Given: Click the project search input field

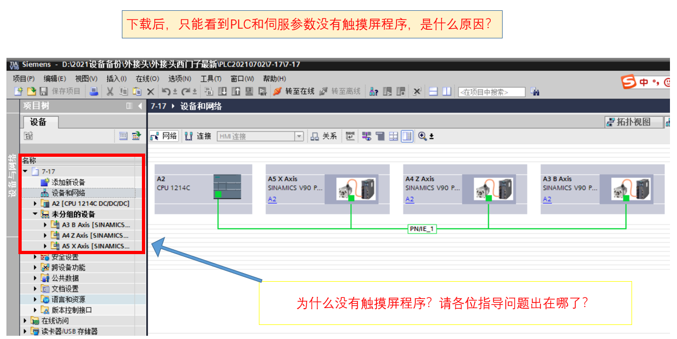Looking at the screenshot, I should pyautogui.click(x=491, y=92).
